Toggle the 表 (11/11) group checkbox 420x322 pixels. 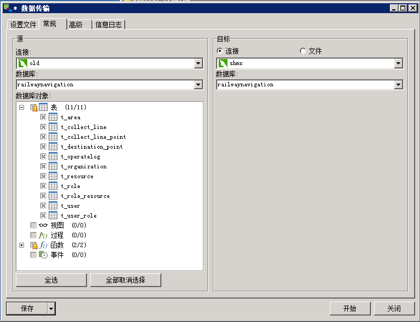33,108
